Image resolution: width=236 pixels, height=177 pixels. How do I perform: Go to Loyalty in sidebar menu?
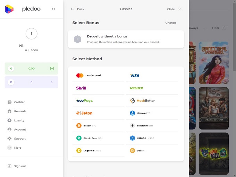19,121
